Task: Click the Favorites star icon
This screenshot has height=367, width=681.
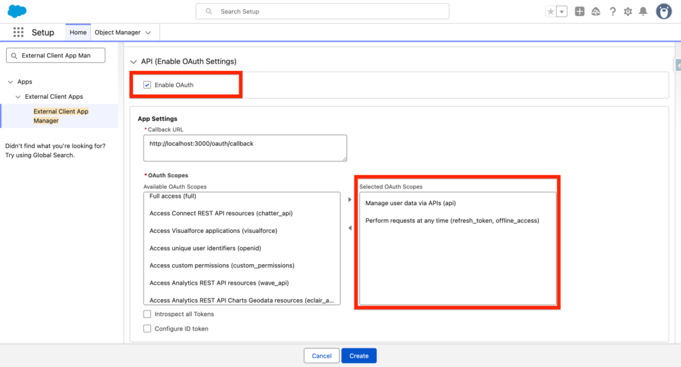Action: pyautogui.click(x=550, y=12)
